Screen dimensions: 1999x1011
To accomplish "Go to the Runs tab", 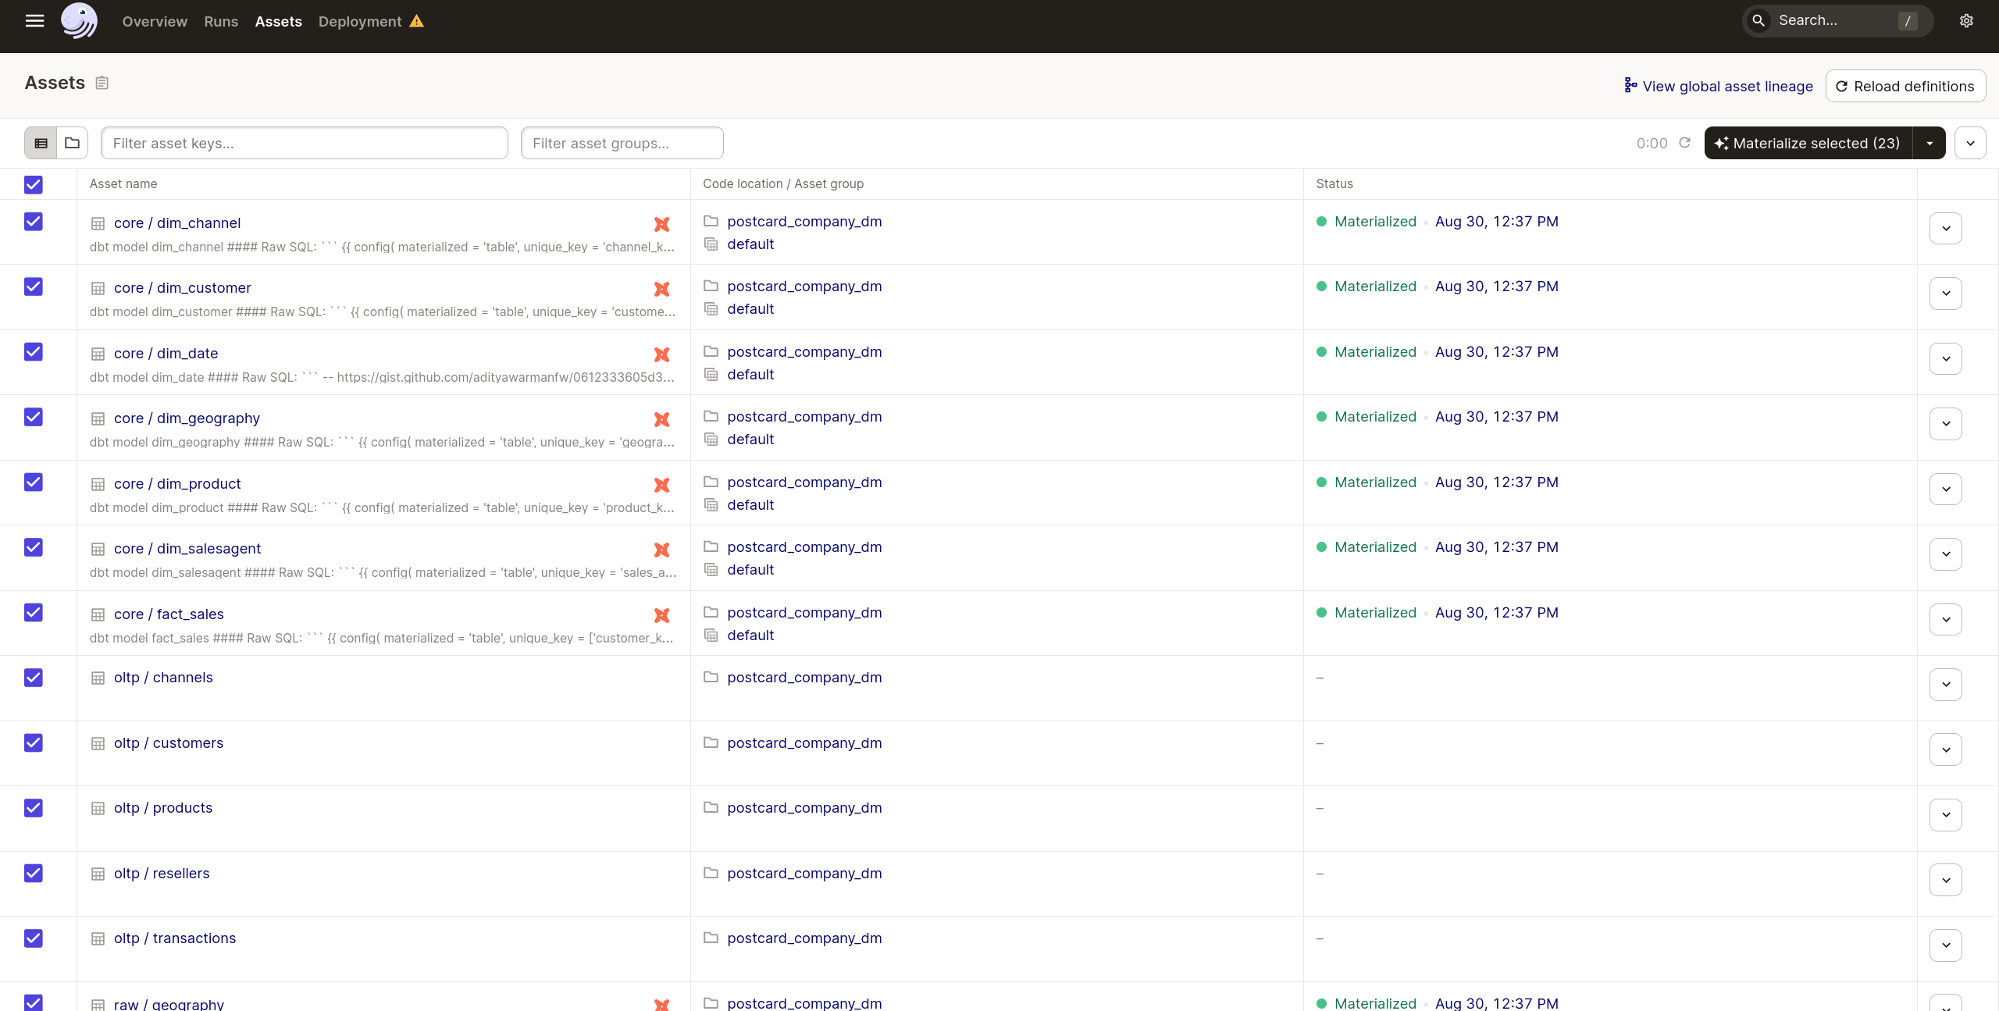I will click(221, 21).
